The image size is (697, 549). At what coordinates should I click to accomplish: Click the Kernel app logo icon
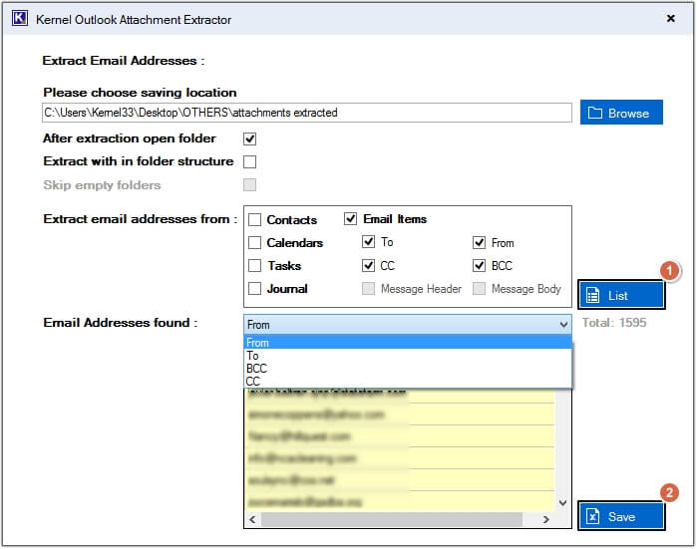[x=20, y=19]
